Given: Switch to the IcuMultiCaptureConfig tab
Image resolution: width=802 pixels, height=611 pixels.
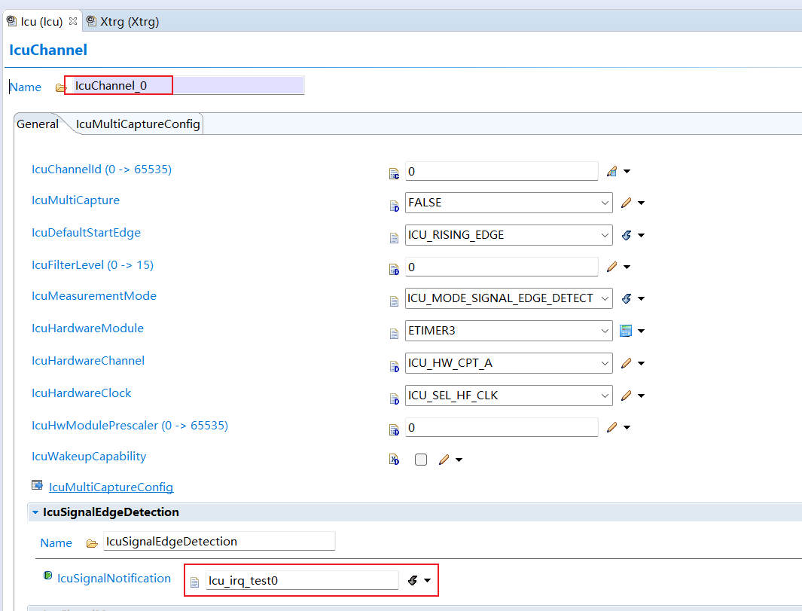Looking at the screenshot, I should pyautogui.click(x=138, y=124).
